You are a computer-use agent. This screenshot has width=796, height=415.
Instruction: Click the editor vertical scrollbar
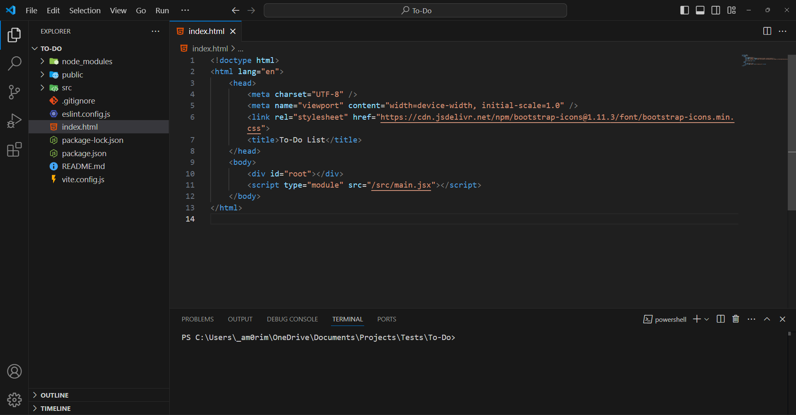791,133
